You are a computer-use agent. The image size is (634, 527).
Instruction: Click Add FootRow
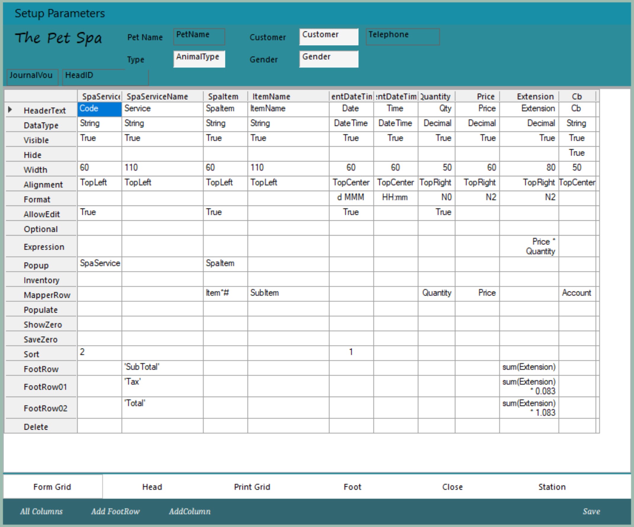(x=115, y=511)
